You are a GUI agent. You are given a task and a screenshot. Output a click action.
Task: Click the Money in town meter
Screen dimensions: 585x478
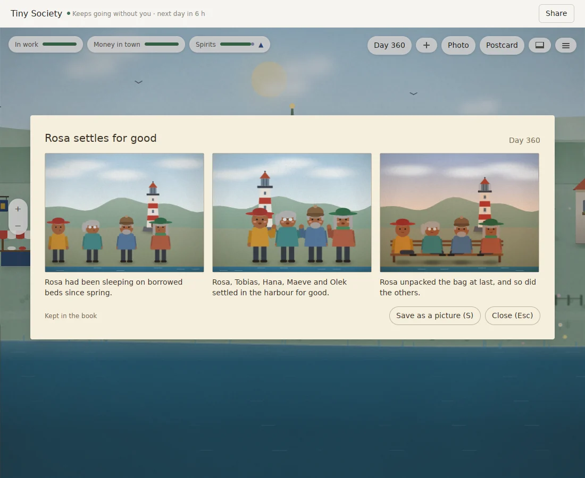pyautogui.click(x=136, y=44)
